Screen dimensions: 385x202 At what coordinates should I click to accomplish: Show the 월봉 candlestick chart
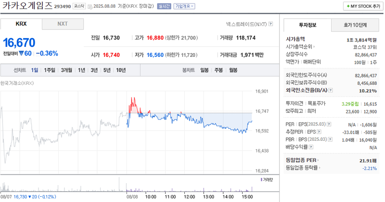(233, 70)
